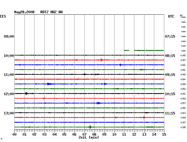Pick the -195 DC value
The height and width of the screenshot is (142, 187).
(183, 127)
